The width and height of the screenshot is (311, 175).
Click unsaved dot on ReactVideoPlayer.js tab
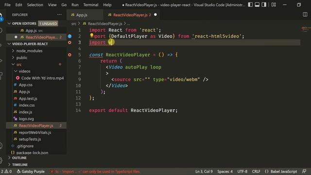155,15
